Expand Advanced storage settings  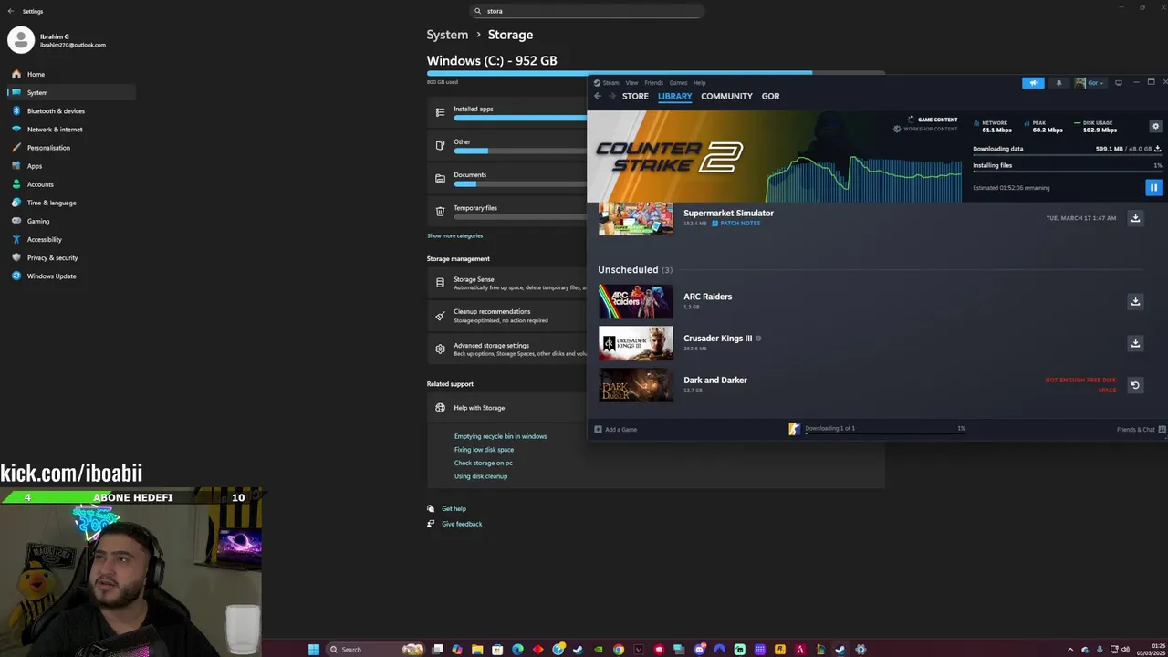[x=507, y=349]
